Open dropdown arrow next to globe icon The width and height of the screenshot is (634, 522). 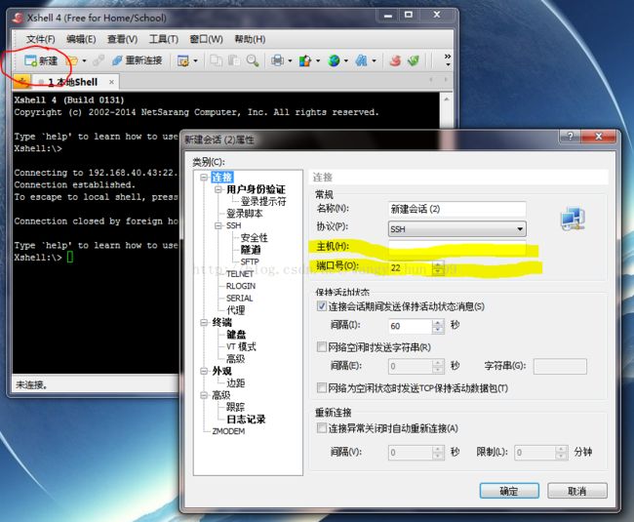(345, 61)
